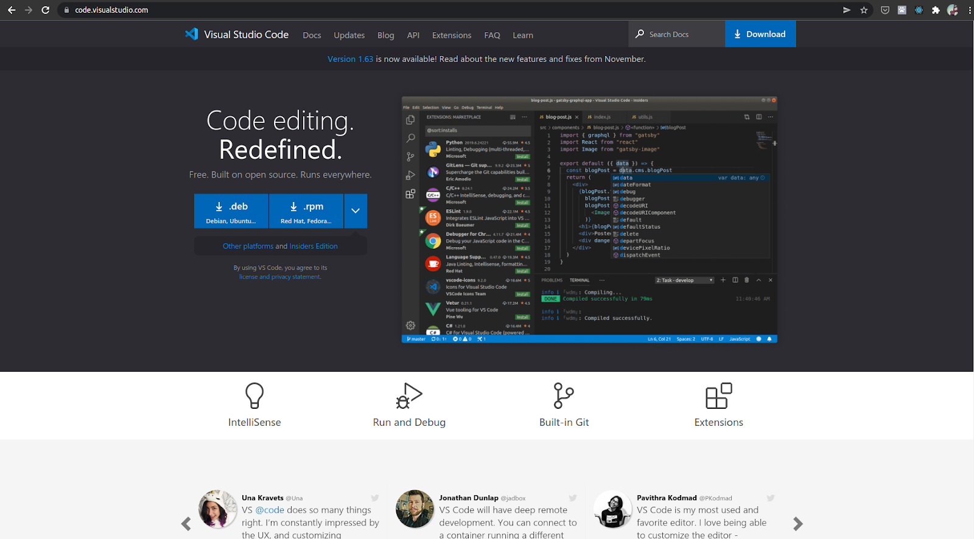The height and width of the screenshot is (539, 974).
Task: Open the Una Kravets name link
Action: click(262, 498)
